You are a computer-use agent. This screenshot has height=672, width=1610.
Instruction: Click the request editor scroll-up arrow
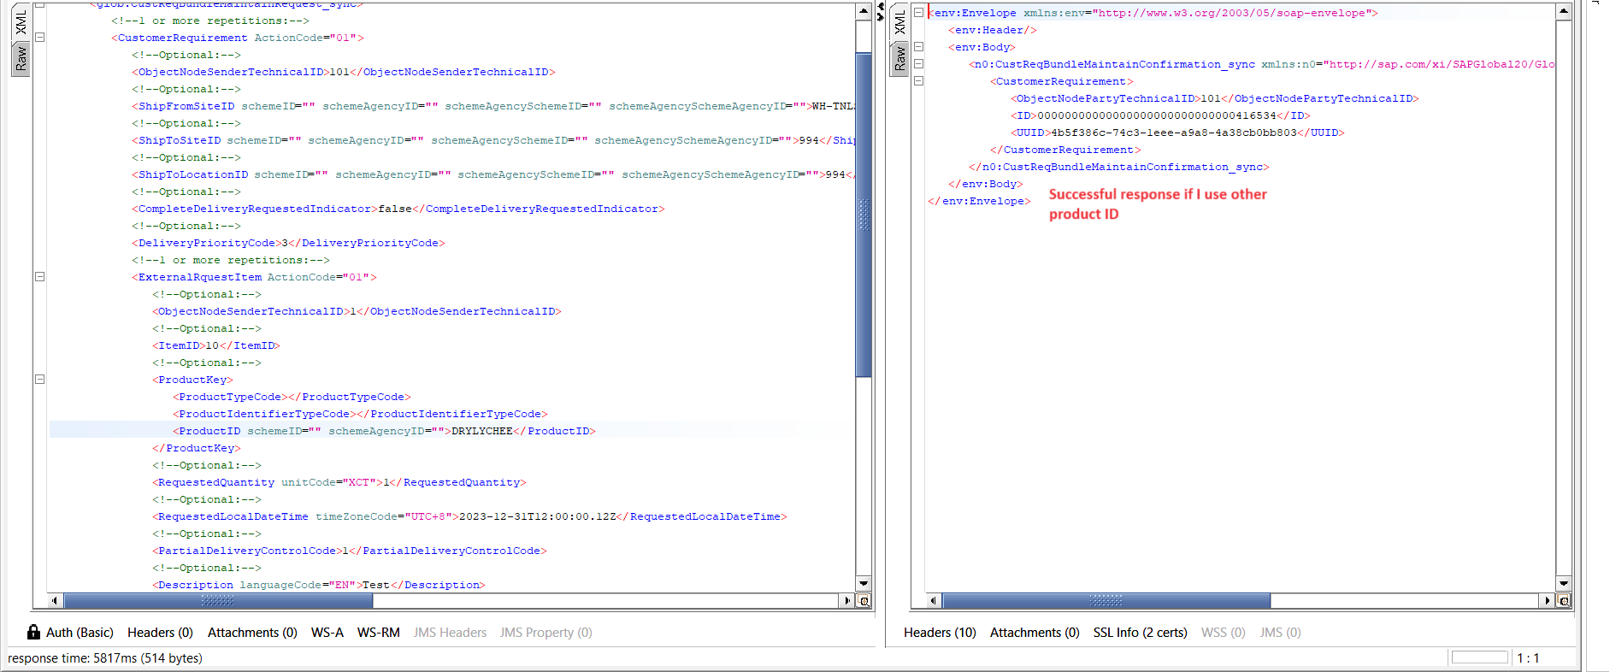coord(864,12)
